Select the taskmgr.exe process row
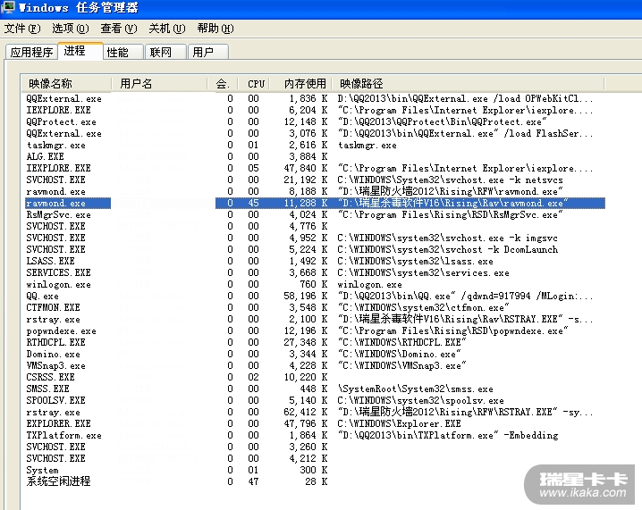Screen dimensions: 642x510 56,145
